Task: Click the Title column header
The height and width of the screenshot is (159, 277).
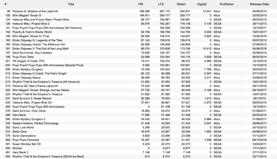Action: click(71, 4)
